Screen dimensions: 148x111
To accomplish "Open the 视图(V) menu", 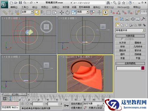I will 45,7.
